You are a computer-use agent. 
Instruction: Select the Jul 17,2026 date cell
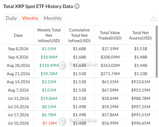18,115
